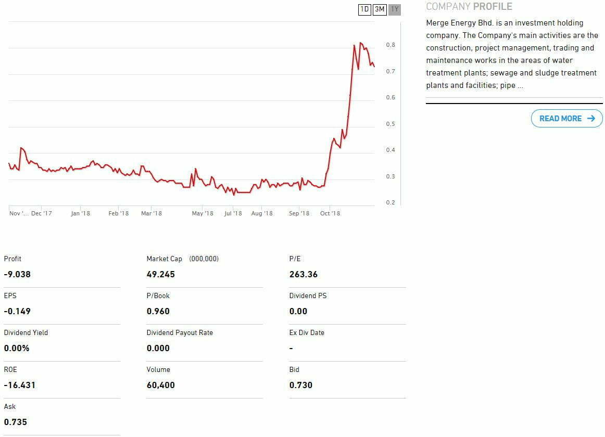Click the arrow icon beside READ MORE
Image resolution: width=605 pixels, height=437 pixels.
point(590,119)
